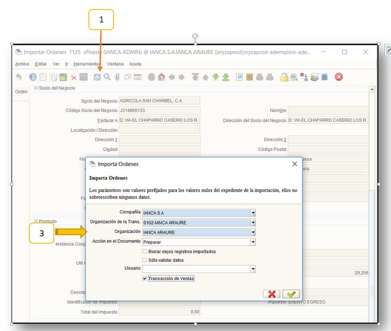Click the Lock icon in the toolbar

(x=284, y=77)
